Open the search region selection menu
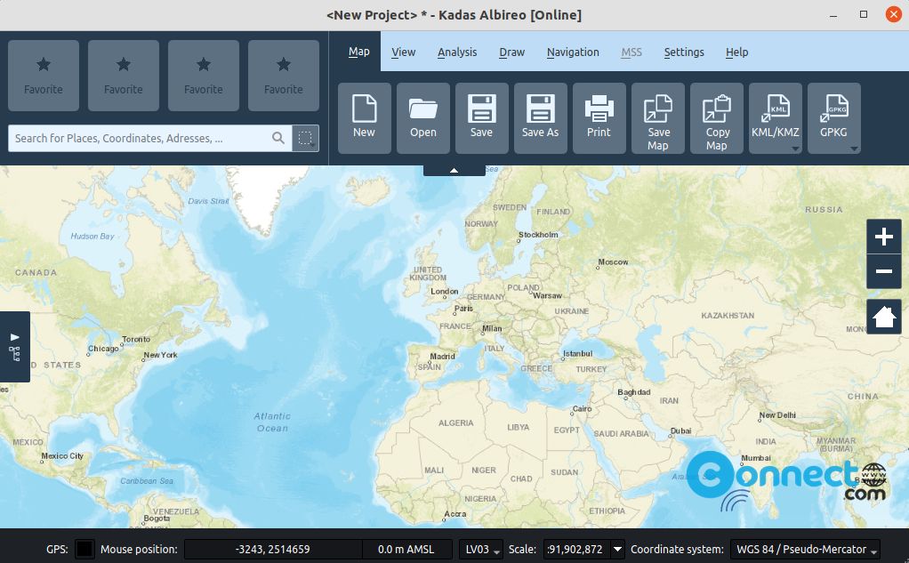Viewport: 909px width, 563px height. click(x=305, y=138)
